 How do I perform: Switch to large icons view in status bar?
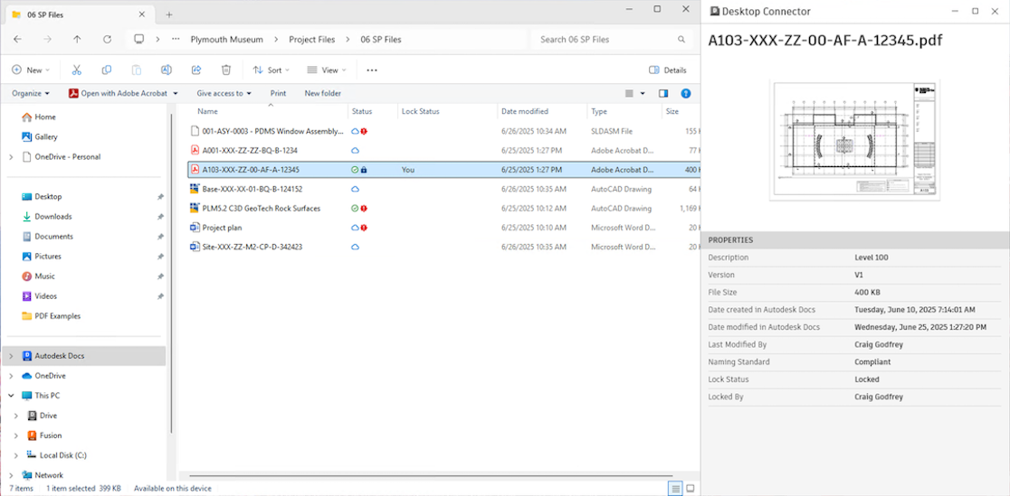(x=691, y=488)
